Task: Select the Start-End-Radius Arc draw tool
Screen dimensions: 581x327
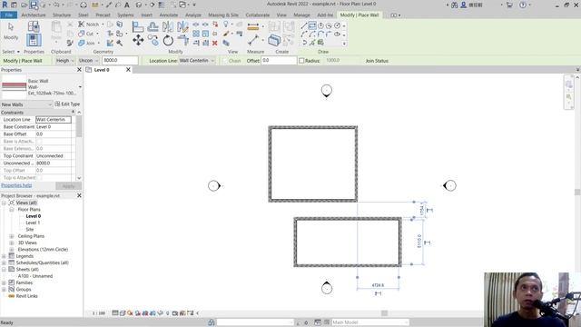Action: pos(304,35)
